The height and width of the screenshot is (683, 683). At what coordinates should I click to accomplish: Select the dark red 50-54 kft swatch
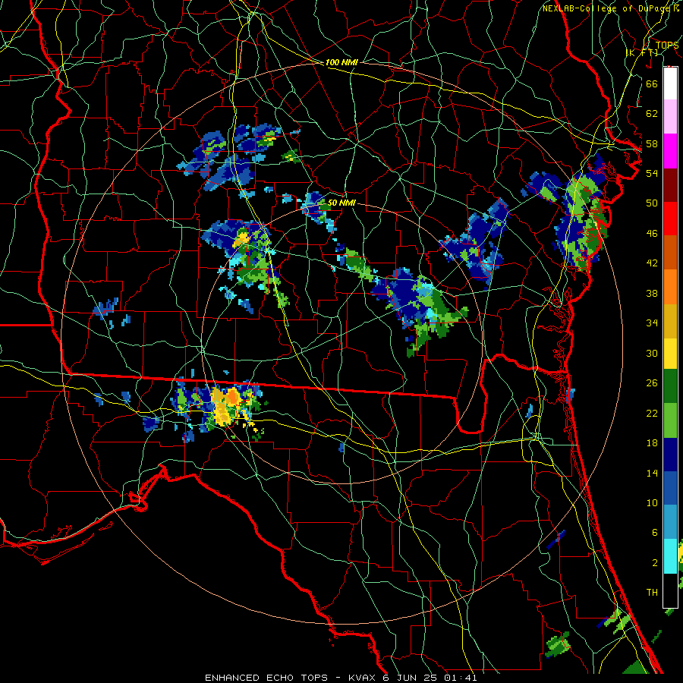[670, 184]
